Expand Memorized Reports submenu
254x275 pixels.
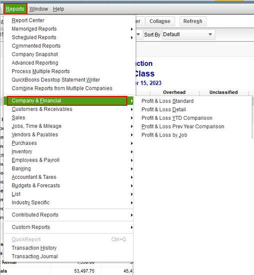[69, 29]
